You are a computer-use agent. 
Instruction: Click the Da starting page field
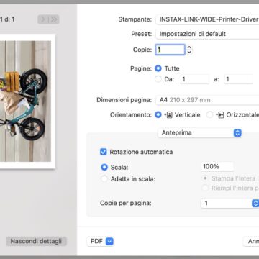click(x=194, y=79)
